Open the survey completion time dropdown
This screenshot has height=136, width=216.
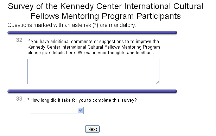pos(57,110)
